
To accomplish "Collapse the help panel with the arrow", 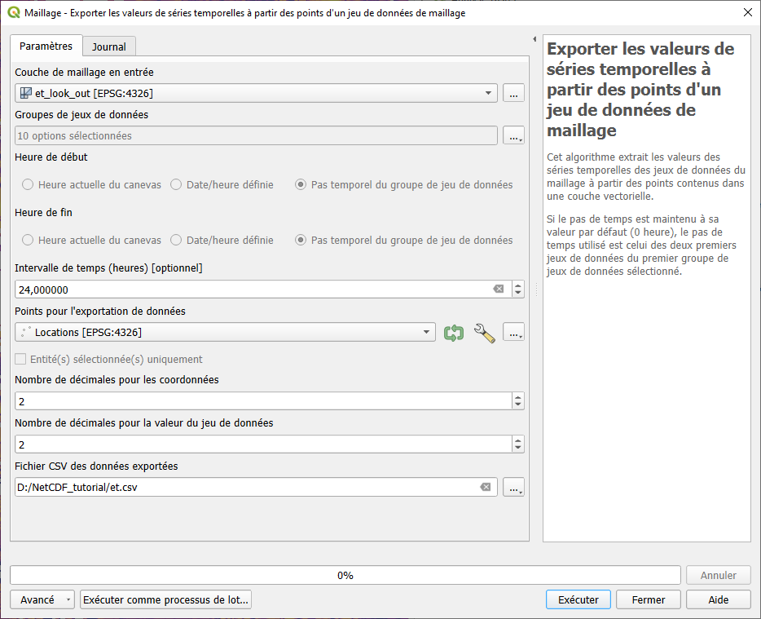I will coord(534,39).
